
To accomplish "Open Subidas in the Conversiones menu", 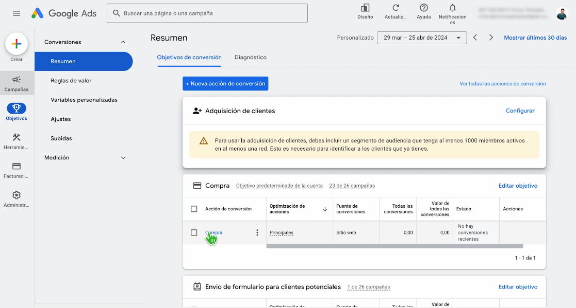I will click(61, 138).
